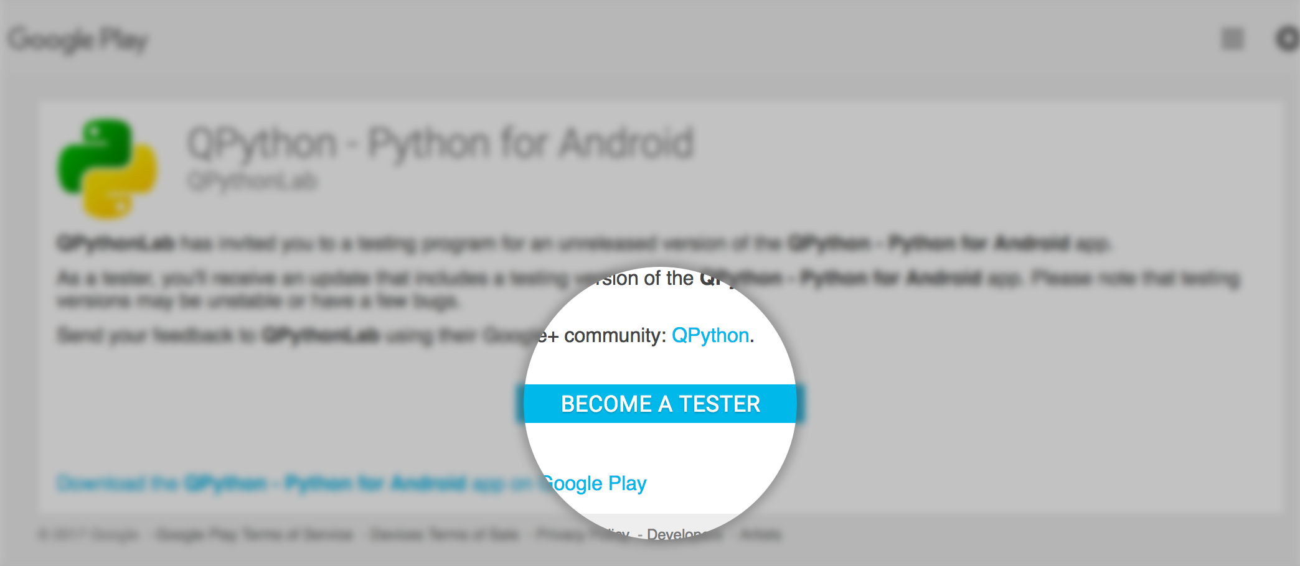Open the Devices Terms of Sale link

coord(444,535)
